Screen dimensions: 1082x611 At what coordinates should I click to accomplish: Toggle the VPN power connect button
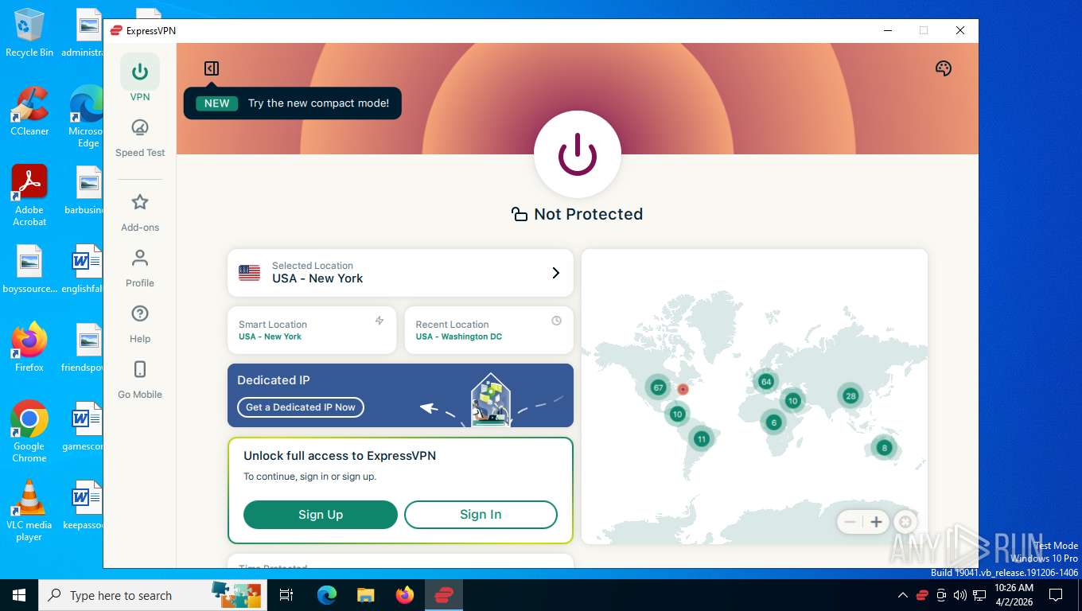tap(577, 154)
